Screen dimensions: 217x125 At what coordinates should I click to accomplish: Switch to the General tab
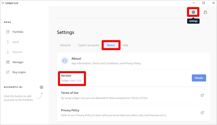tap(65, 45)
